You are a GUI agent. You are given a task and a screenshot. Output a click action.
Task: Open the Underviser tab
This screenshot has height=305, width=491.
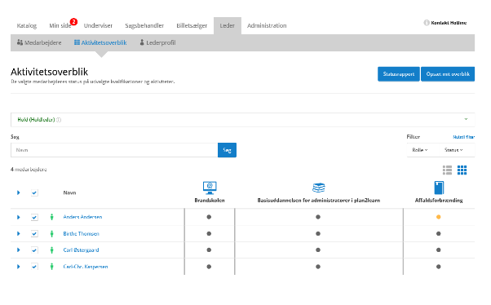[98, 25]
